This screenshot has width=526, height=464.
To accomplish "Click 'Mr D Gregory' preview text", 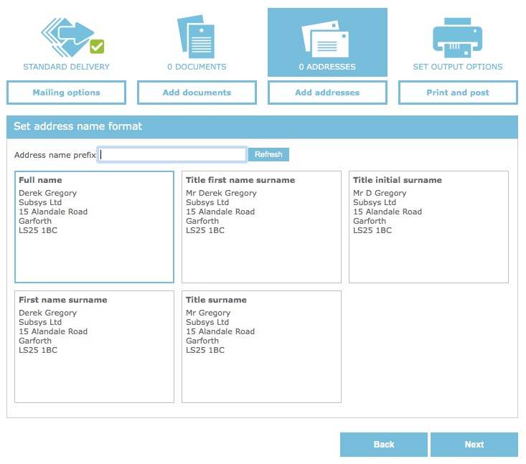I will click(380, 193).
